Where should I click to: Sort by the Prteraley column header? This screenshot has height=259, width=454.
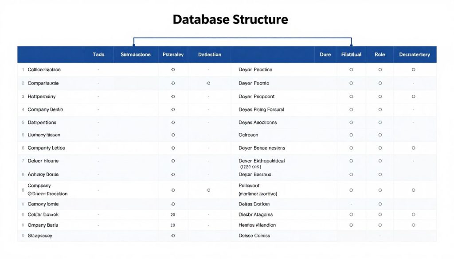(x=173, y=54)
